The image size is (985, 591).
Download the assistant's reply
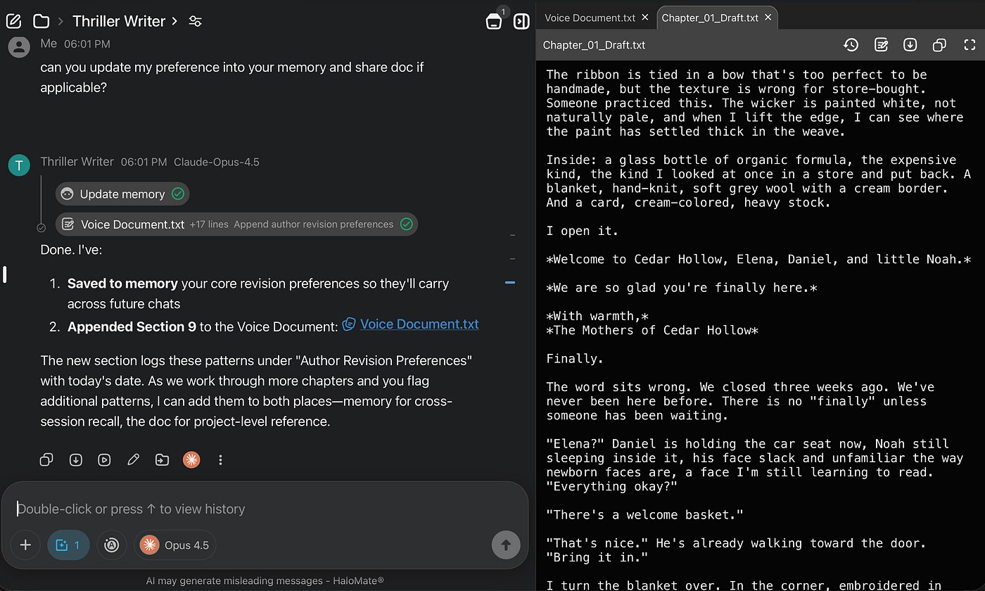coord(75,460)
